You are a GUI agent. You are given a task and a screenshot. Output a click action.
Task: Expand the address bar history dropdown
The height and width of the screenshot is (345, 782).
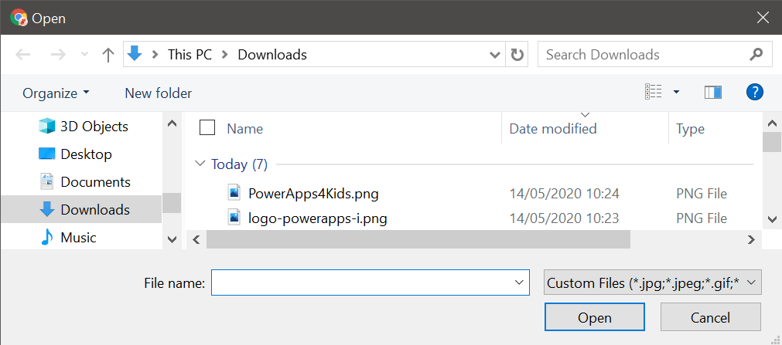tap(495, 55)
